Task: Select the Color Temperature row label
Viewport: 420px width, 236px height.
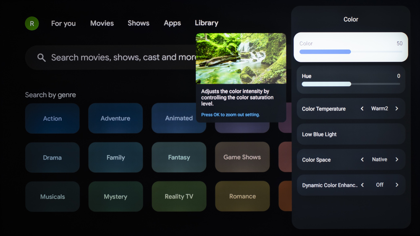Action: 323,109
